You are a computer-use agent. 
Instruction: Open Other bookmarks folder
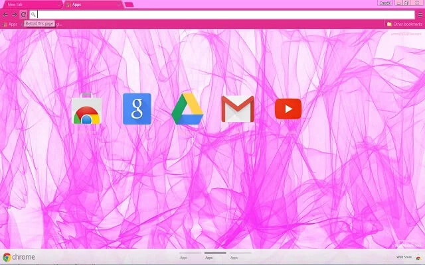404,24
